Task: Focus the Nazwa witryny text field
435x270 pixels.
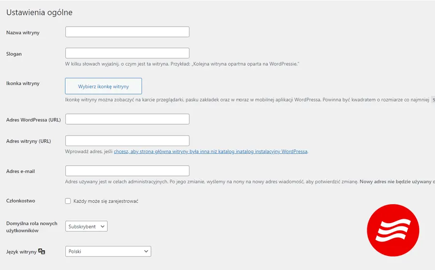Action: coord(127,32)
